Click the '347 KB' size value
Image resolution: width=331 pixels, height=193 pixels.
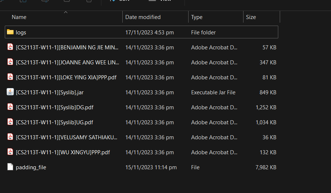coord(268,63)
